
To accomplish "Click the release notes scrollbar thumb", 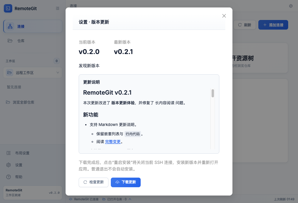I will coord(213,93).
